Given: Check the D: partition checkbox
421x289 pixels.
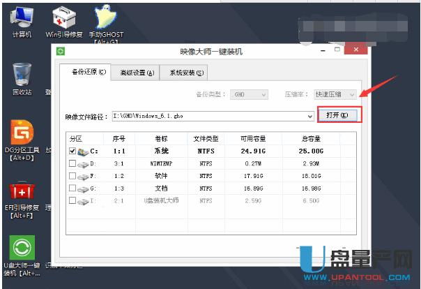Looking at the screenshot, I should [x=73, y=163].
